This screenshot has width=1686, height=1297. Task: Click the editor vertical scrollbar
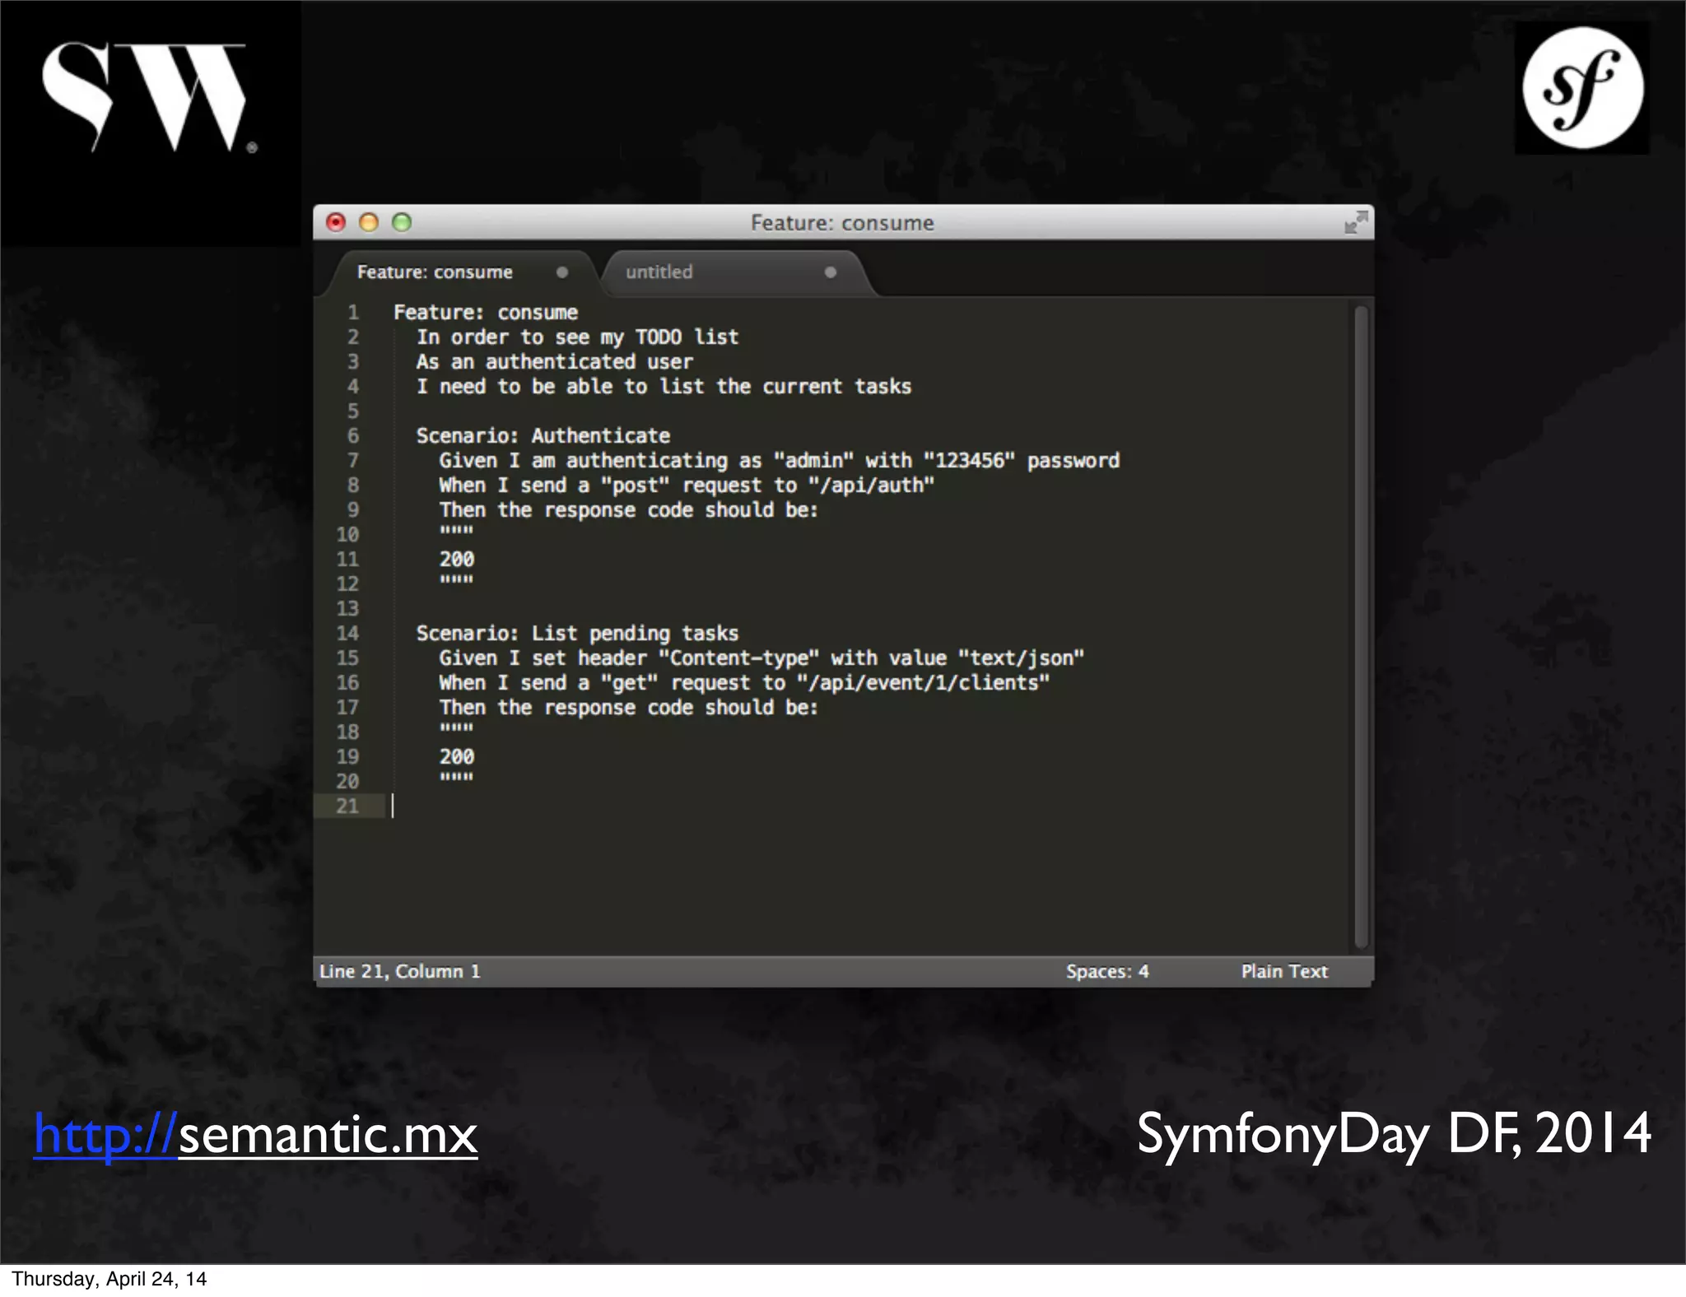coord(1361,626)
